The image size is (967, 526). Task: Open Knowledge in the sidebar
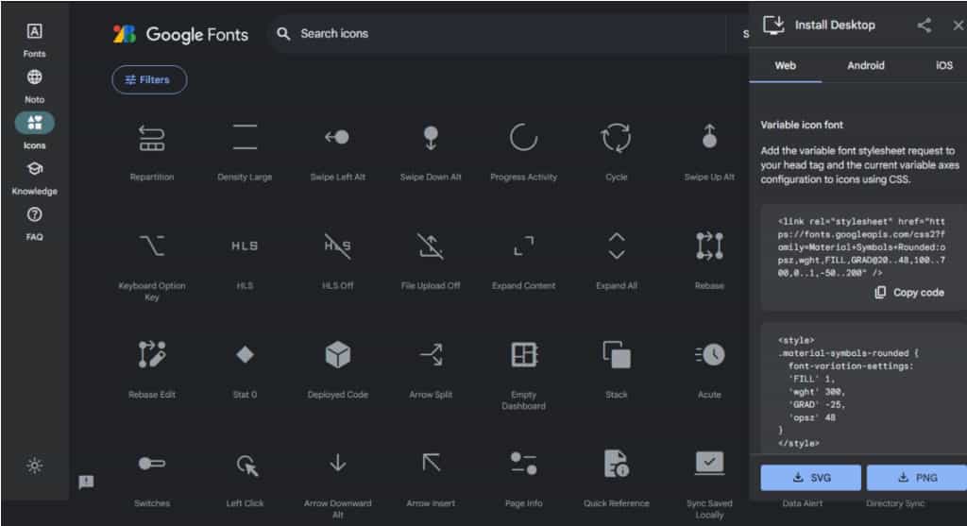pos(35,178)
